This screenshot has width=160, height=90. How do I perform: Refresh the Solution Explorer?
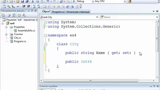pyautogui.click(x=13, y=15)
